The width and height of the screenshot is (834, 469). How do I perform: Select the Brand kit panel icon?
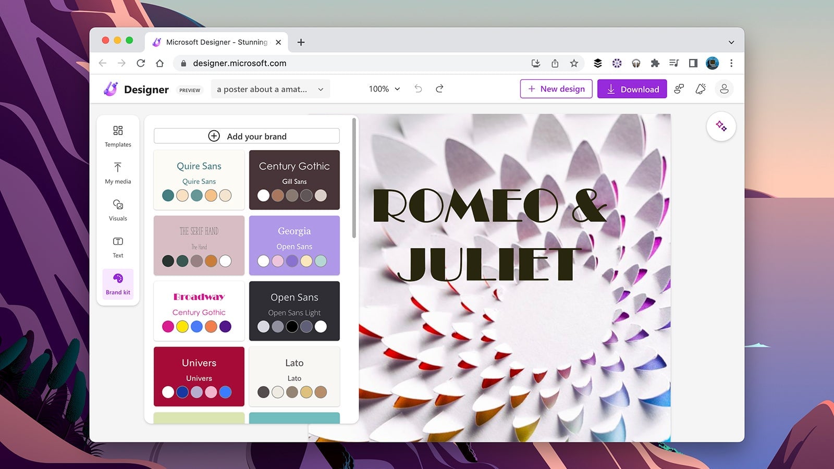pyautogui.click(x=118, y=283)
